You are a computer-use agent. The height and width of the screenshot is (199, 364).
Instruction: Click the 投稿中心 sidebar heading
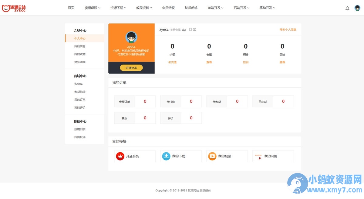(x=80, y=122)
